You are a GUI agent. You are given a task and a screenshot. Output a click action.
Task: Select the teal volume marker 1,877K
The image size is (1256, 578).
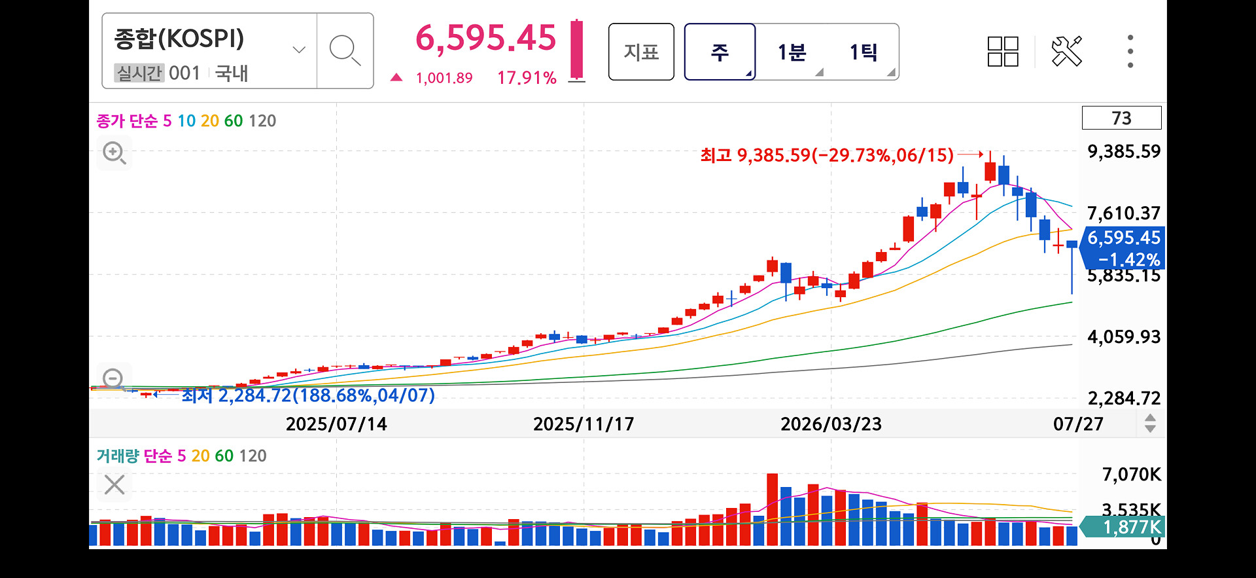click(x=1123, y=527)
